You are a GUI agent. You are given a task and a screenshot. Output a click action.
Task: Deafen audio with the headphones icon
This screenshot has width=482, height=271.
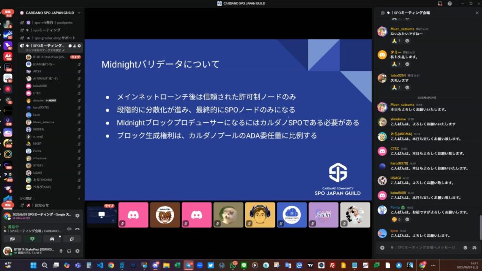[69, 251]
